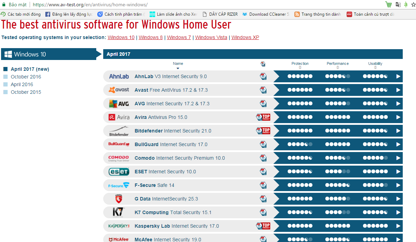
Task: Click the Avast logo
Action: click(x=119, y=90)
